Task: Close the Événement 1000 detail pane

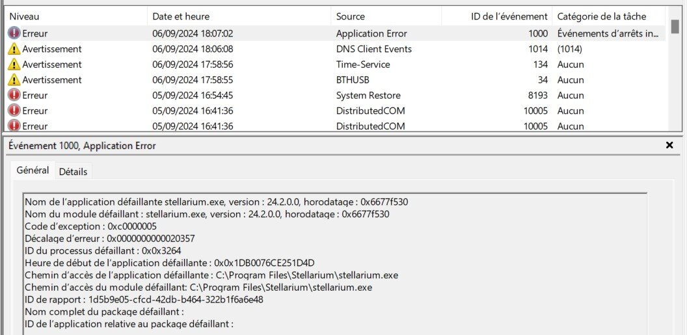Action: point(669,146)
